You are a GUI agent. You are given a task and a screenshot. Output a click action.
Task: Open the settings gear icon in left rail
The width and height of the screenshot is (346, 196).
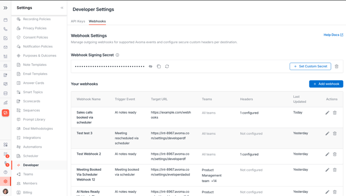point(6,181)
